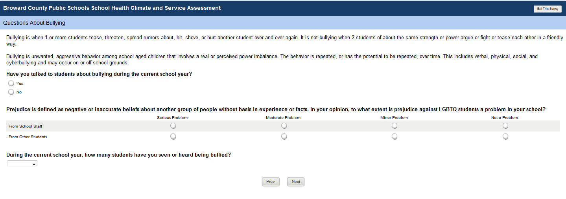Open the students bullied count dropdown

click(x=22, y=164)
